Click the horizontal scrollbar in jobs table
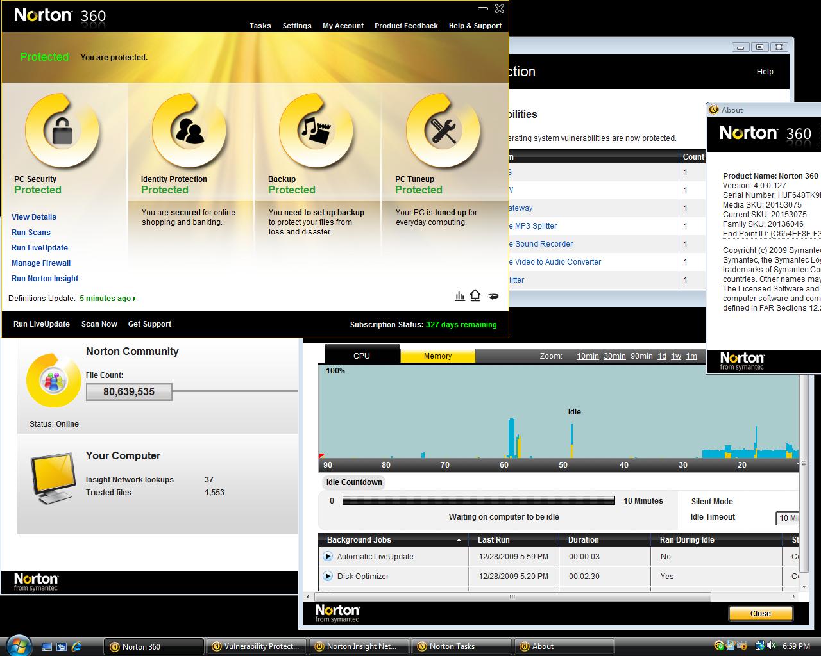 pos(512,596)
